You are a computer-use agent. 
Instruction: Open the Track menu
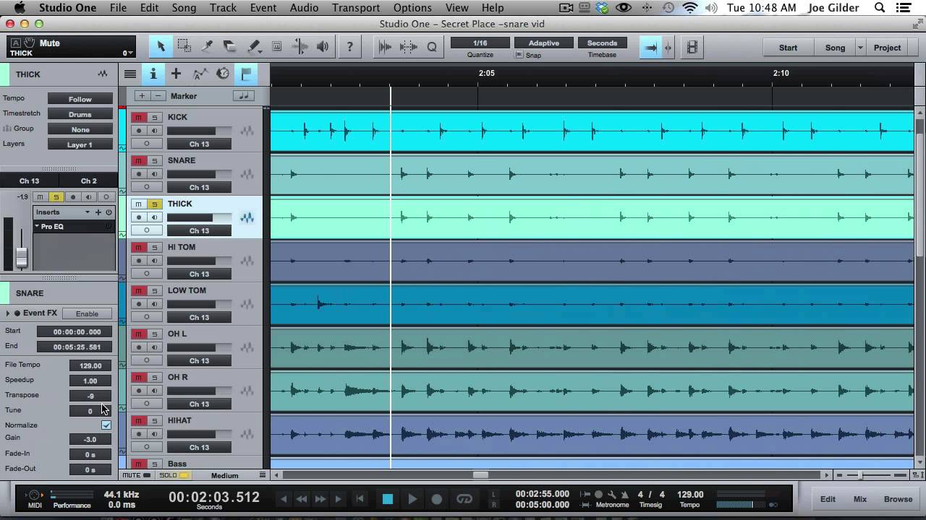223,8
